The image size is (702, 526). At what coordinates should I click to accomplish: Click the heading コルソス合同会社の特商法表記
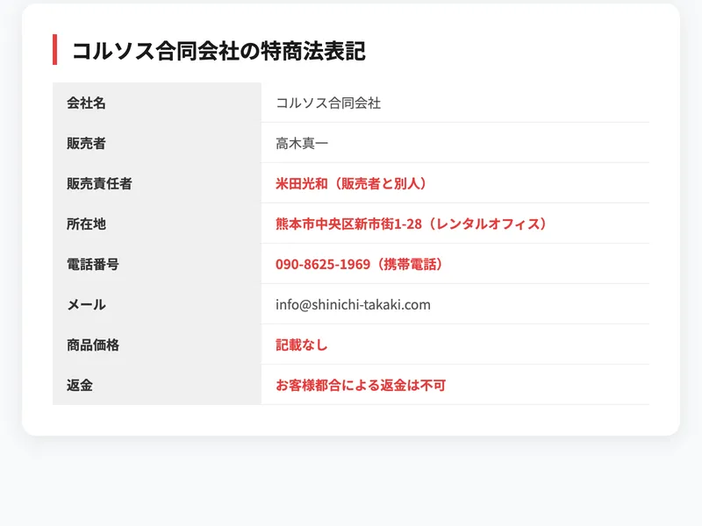tap(218, 51)
